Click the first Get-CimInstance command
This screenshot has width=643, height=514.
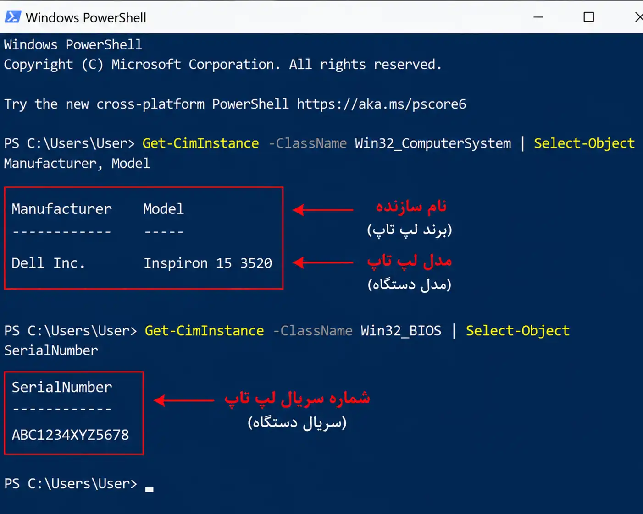(200, 143)
